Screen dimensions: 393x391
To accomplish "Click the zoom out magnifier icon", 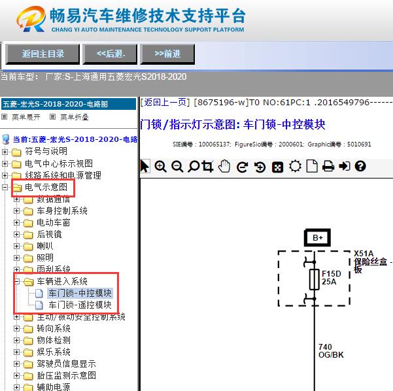I will [177, 166].
